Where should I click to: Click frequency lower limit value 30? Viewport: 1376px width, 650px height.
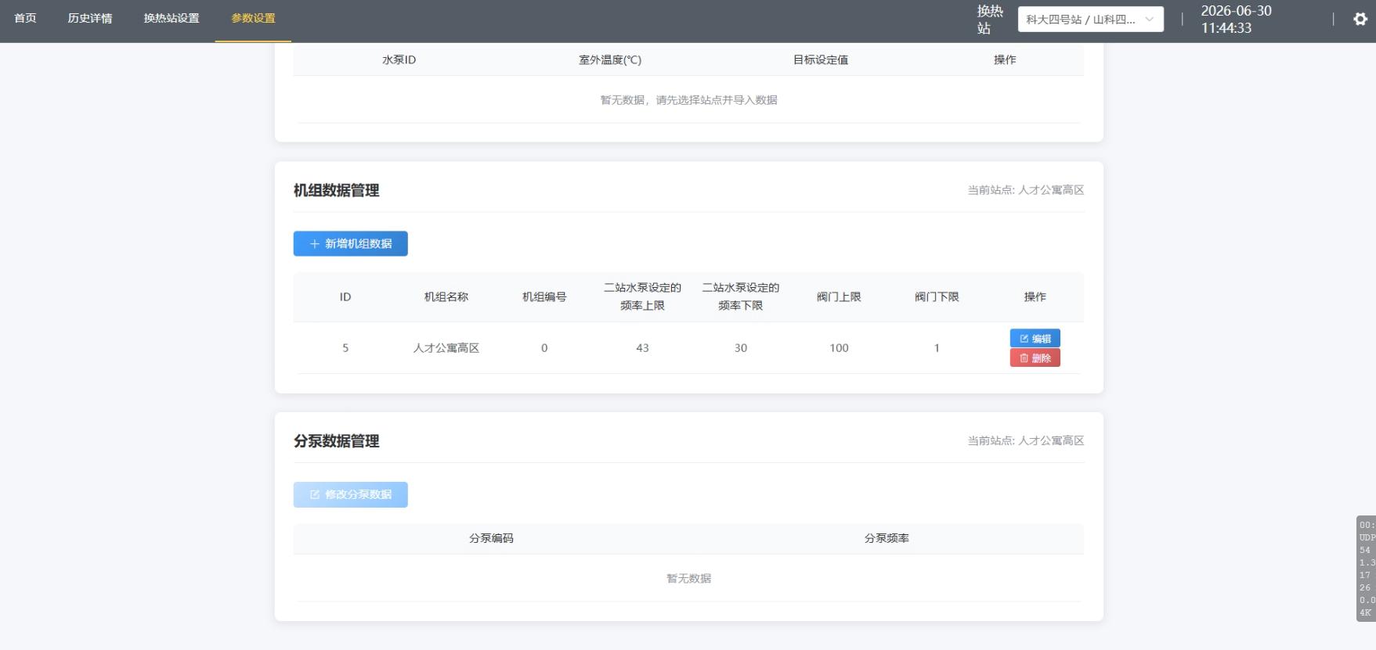[741, 348]
